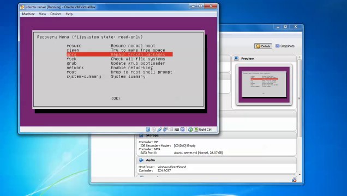Click the USB devices icon in VM status bar

point(159,130)
